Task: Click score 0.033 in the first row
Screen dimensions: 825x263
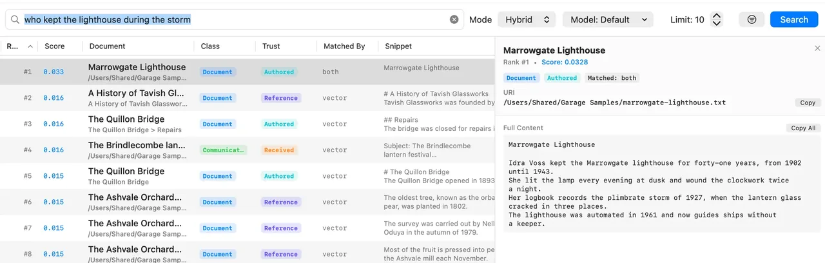Action: tap(53, 72)
